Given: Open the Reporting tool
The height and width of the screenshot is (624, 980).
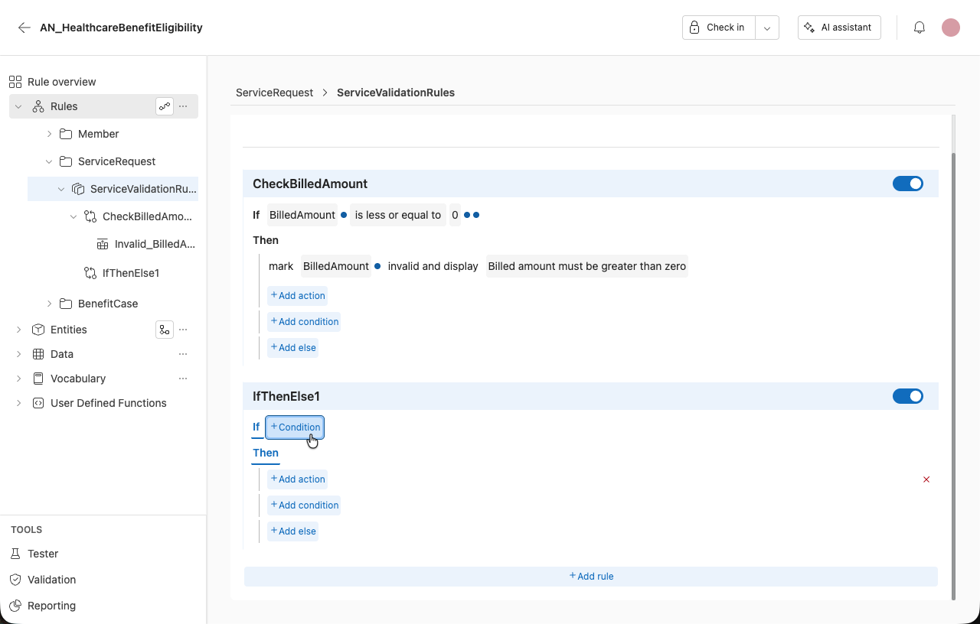Looking at the screenshot, I should tap(51, 606).
